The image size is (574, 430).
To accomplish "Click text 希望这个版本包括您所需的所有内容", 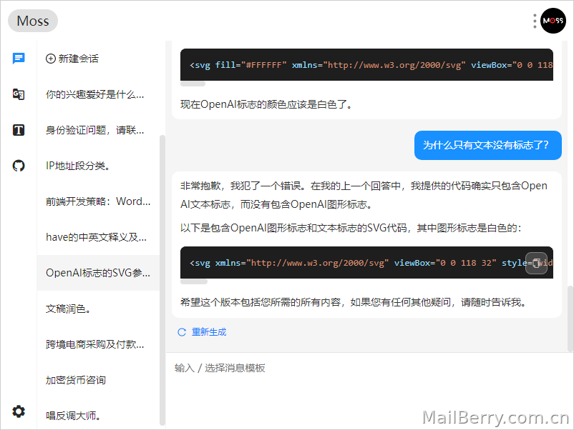I will 354,302.
